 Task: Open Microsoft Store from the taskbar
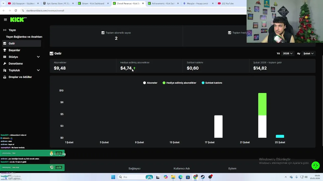coord(188,177)
